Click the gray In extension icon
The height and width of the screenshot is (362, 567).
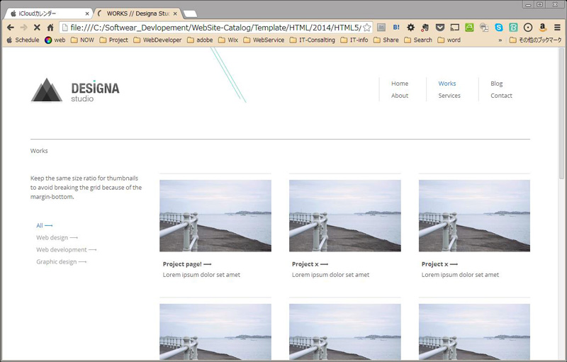381,27
